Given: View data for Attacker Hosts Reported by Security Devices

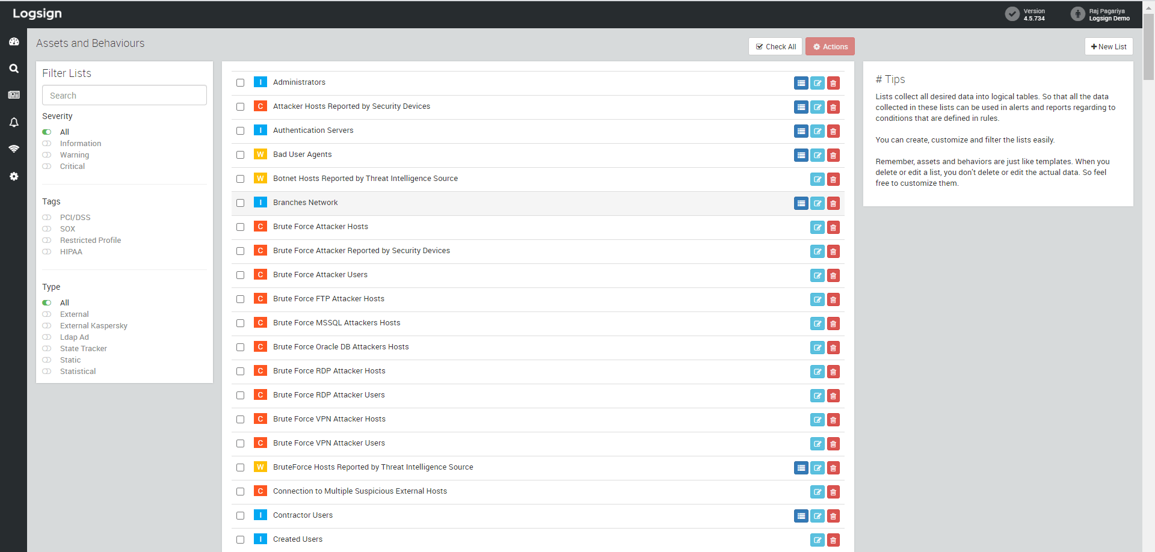Looking at the screenshot, I should (x=801, y=107).
